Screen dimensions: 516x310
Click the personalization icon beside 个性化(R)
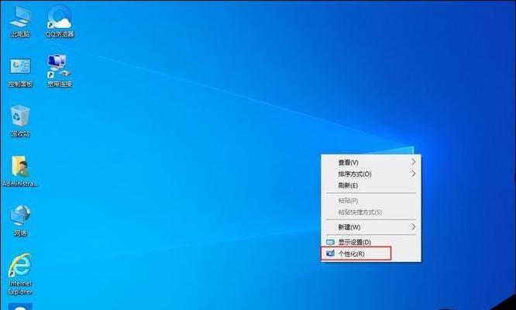click(330, 253)
